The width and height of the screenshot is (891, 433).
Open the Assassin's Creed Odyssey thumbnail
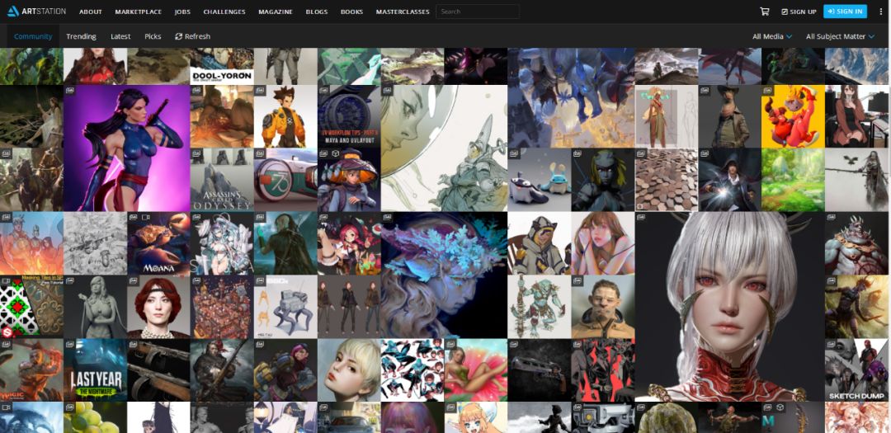coord(222,180)
